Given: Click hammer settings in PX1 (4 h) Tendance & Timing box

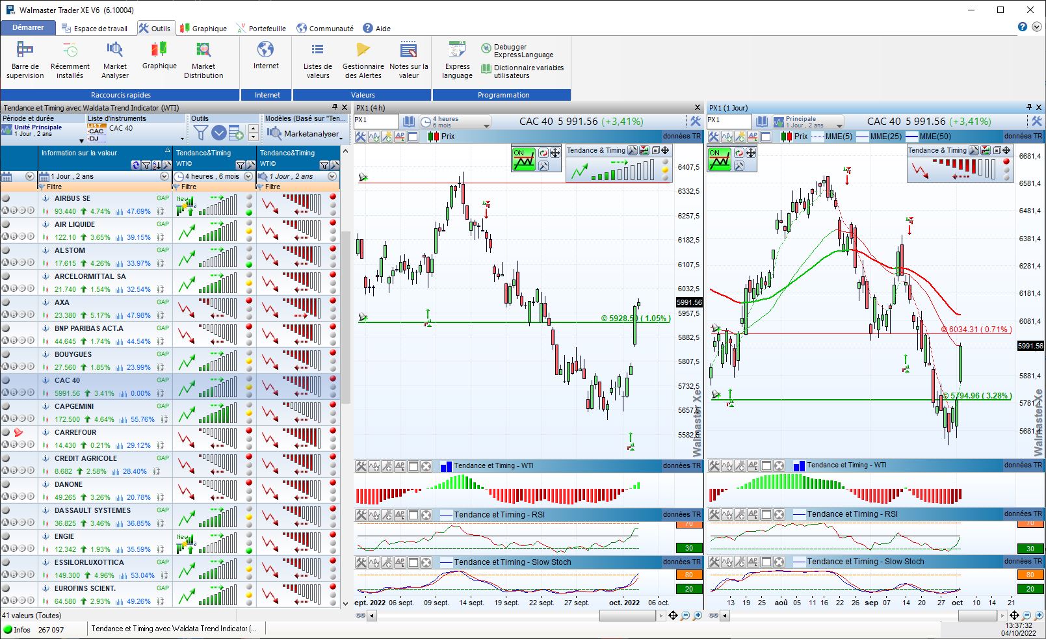Looking at the screenshot, I should [x=633, y=150].
